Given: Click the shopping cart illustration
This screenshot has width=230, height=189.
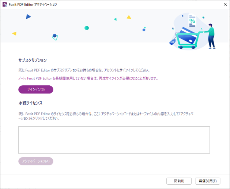Looking at the screenshot, I should [x=192, y=31].
